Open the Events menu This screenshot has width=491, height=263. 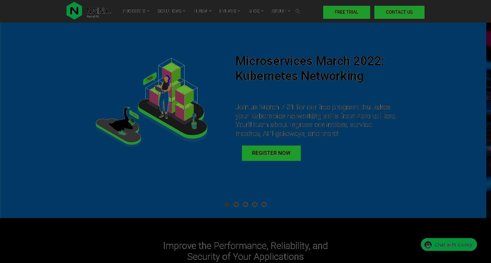tap(228, 11)
